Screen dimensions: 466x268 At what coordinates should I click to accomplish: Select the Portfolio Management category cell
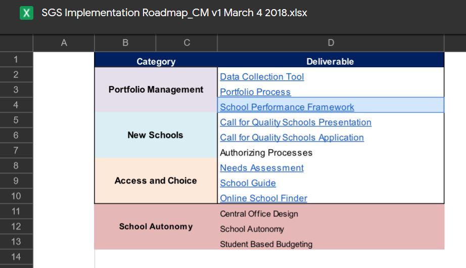point(156,90)
